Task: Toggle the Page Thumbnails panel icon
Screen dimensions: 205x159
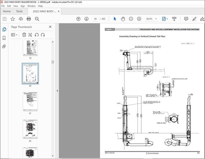Action: pos(4,29)
